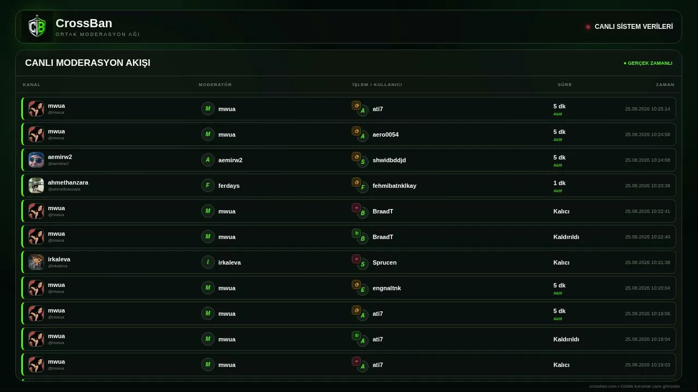The height and width of the screenshot is (392, 698).
Task: Click the timeout clock icon beside ati7 at 10:25:14
Action: [x=357, y=106]
